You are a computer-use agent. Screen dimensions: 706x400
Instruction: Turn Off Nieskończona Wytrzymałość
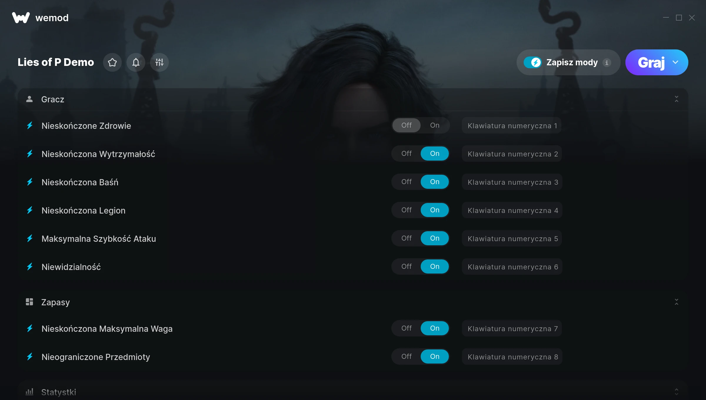407,154
